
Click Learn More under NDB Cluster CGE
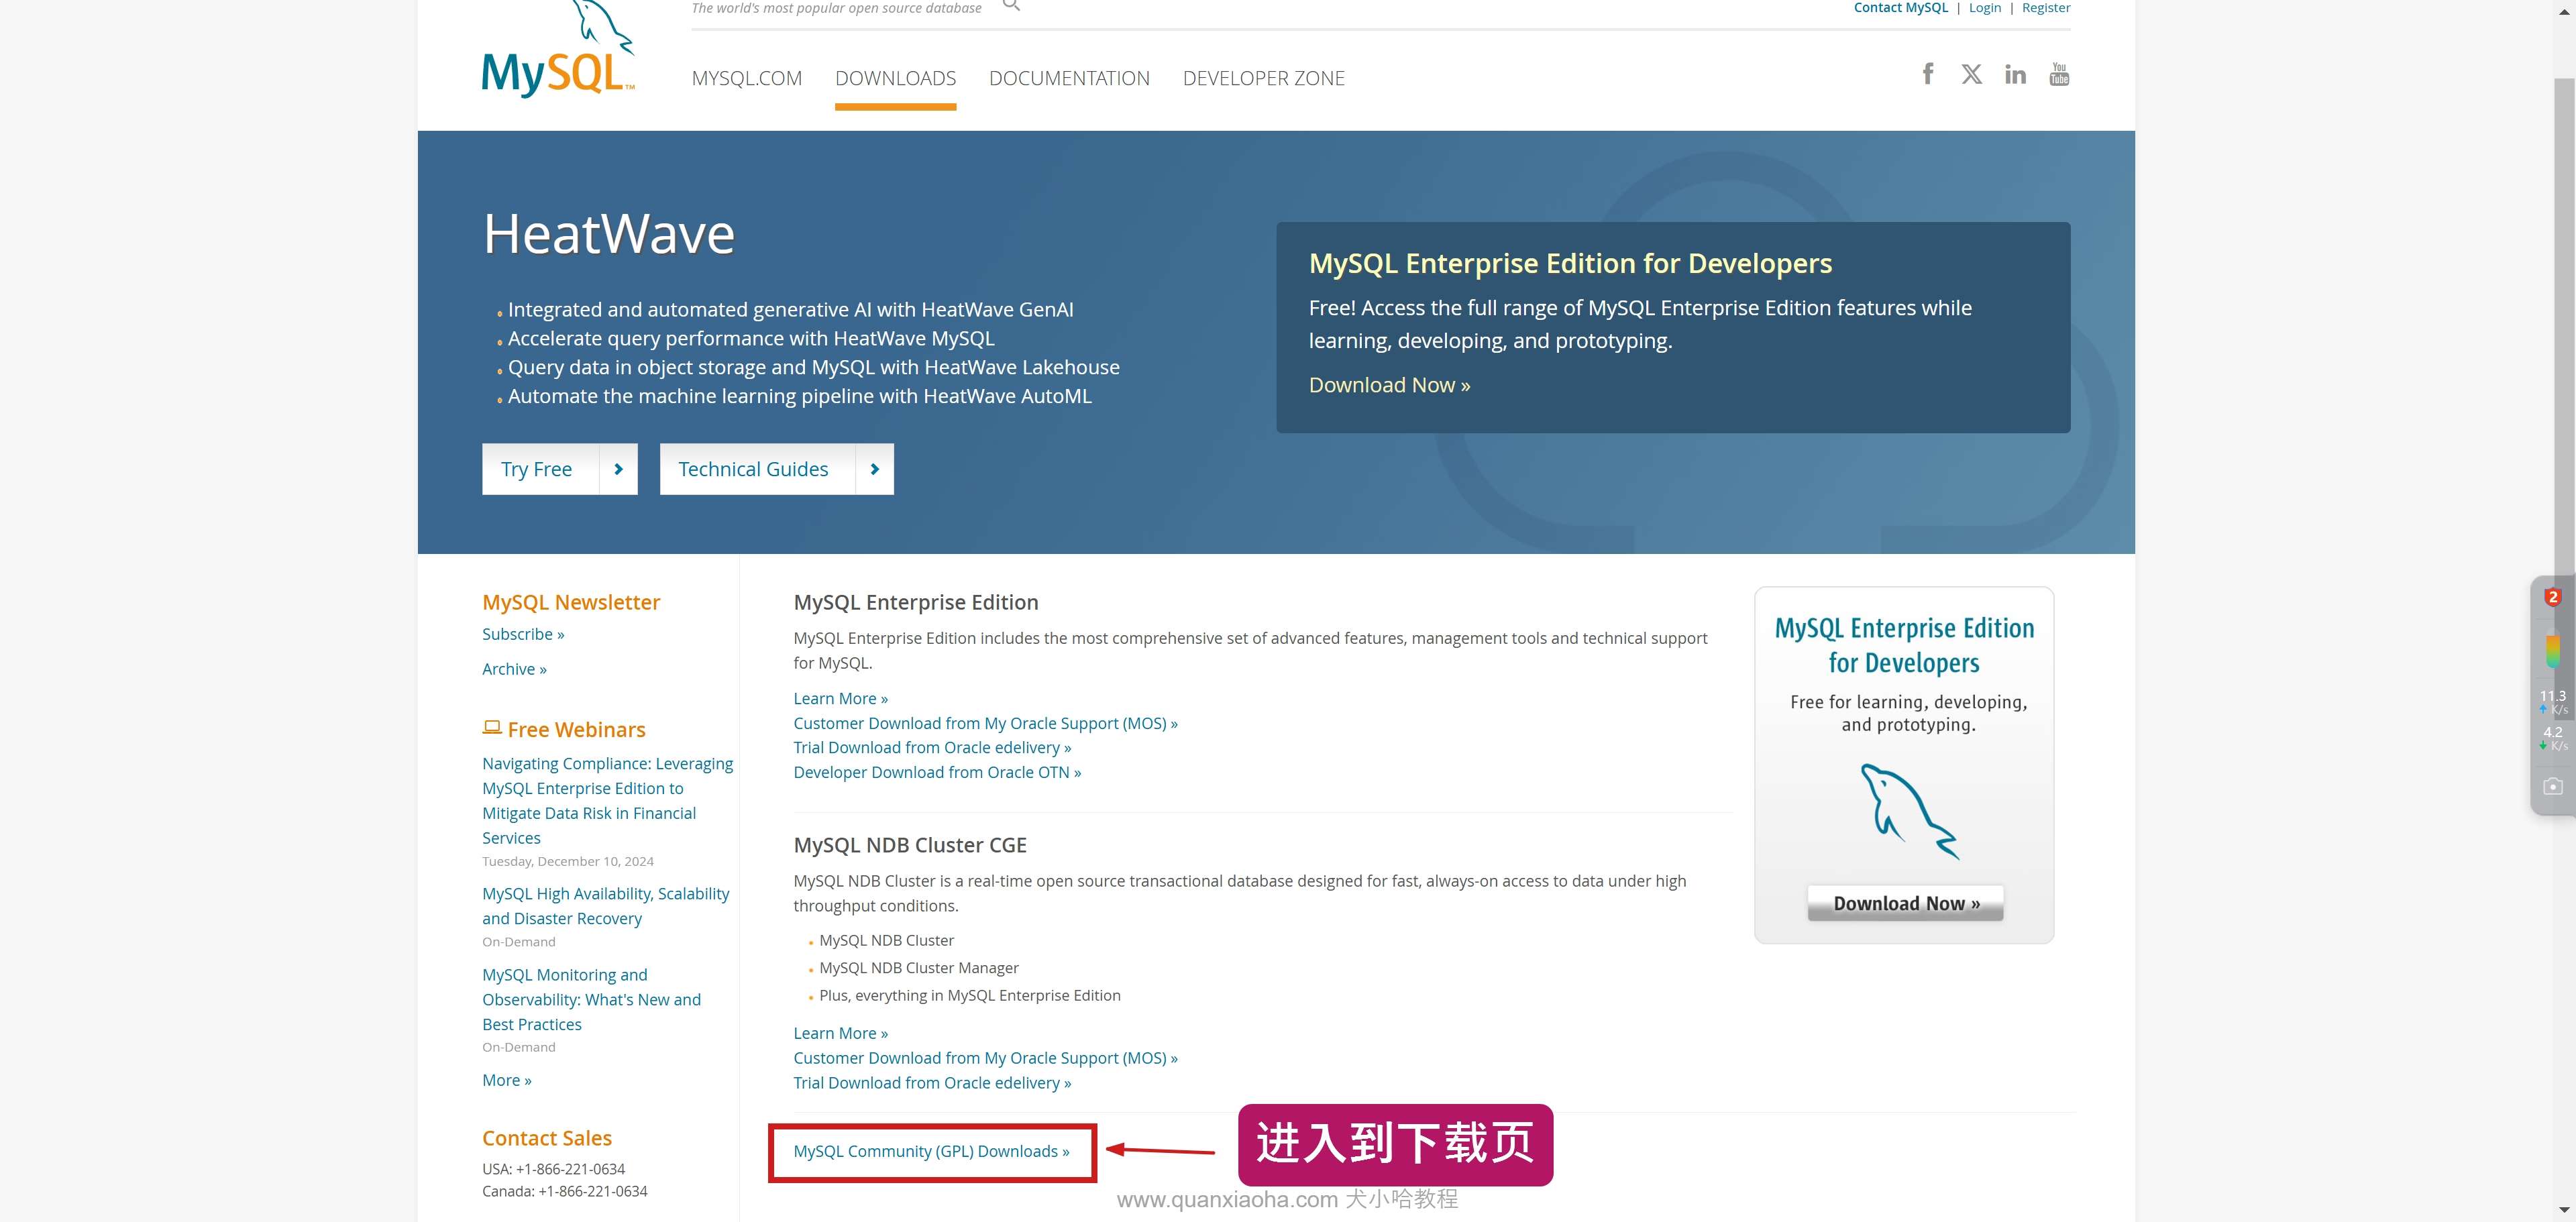840,1033
